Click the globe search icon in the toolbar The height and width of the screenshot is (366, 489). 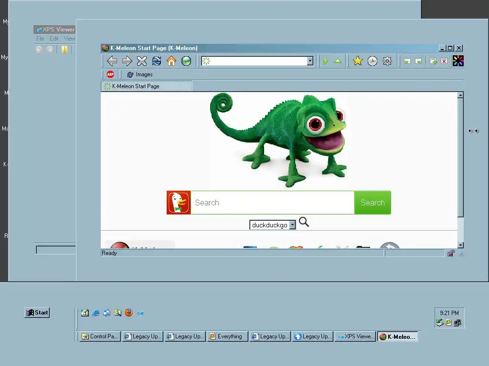point(186,61)
